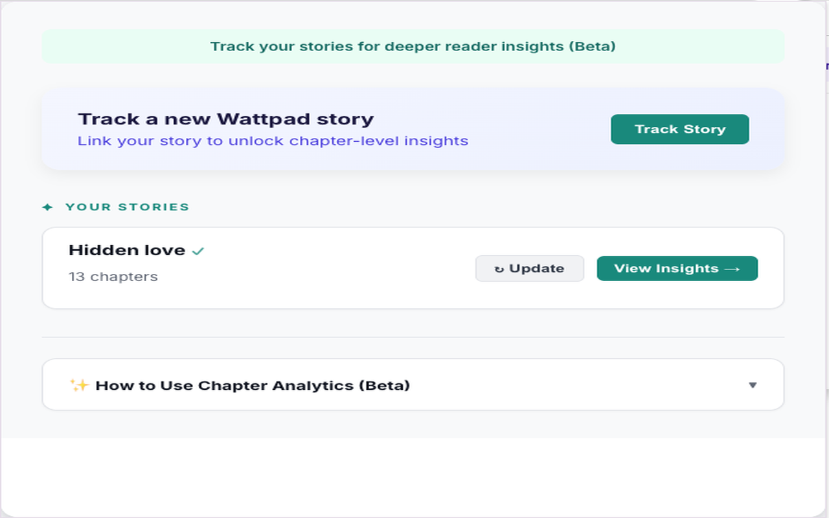Viewport: 829px width, 518px height.
Task: Open View Insights for Hidden love
Action: coord(677,268)
